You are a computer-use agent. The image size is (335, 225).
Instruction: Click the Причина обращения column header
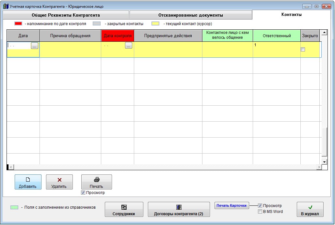point(70,36)
